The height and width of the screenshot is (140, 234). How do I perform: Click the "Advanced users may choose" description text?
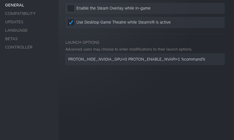click(x=129, y=49)
